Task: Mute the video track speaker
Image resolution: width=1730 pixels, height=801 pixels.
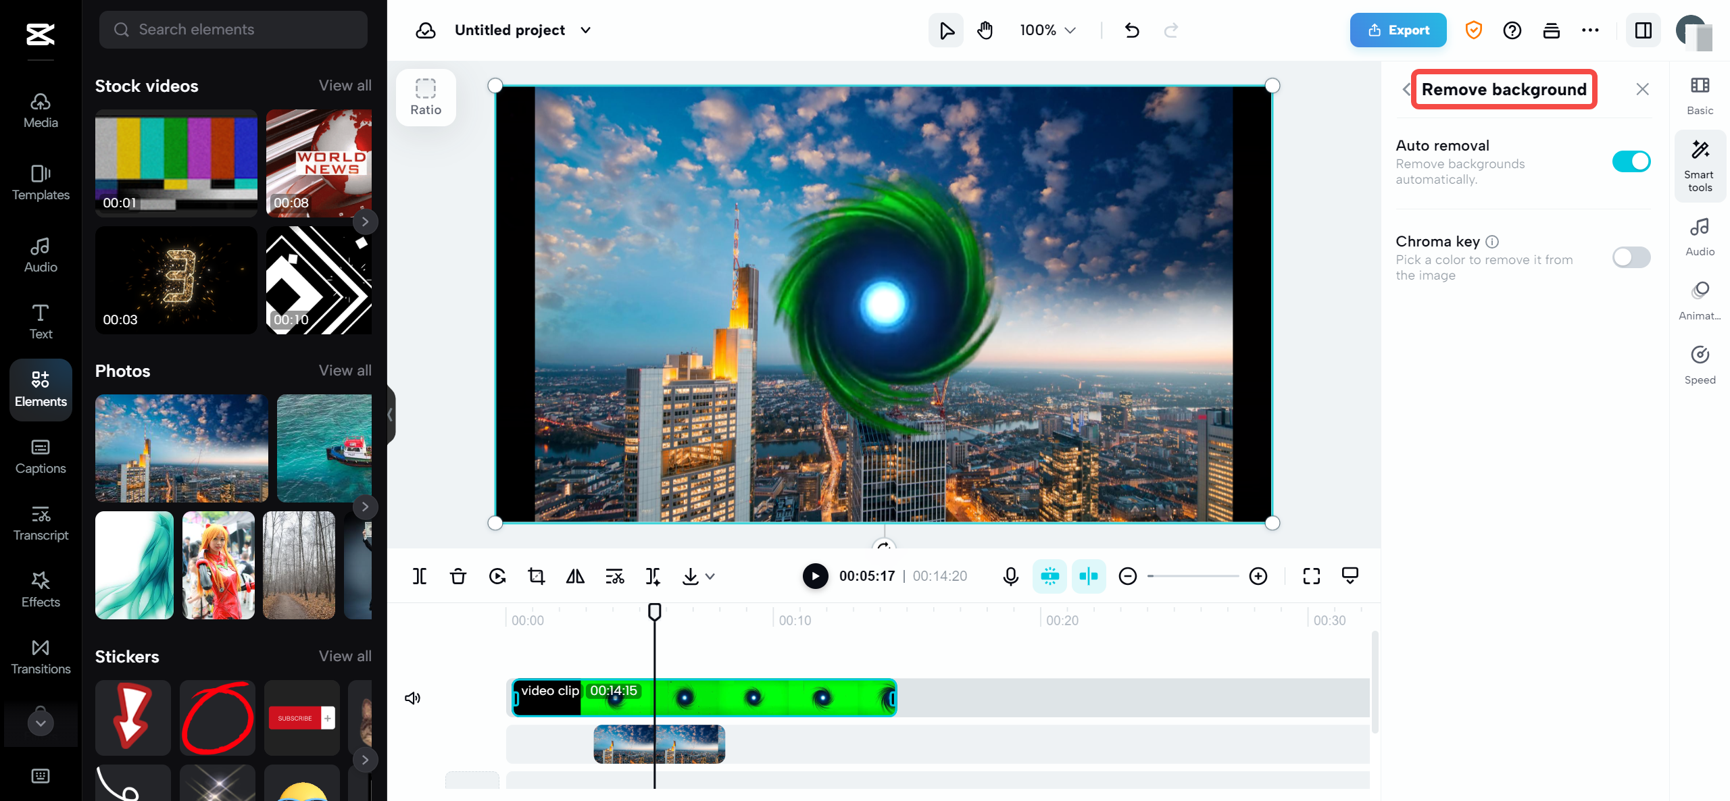Action: pos(412,698)
